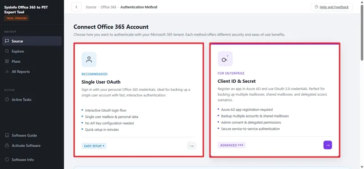Click 'Admin consent & delegated permissions' bullet
Image resolution: width=364 pixels, height=169 pixels.
click(x=251, y=122)
